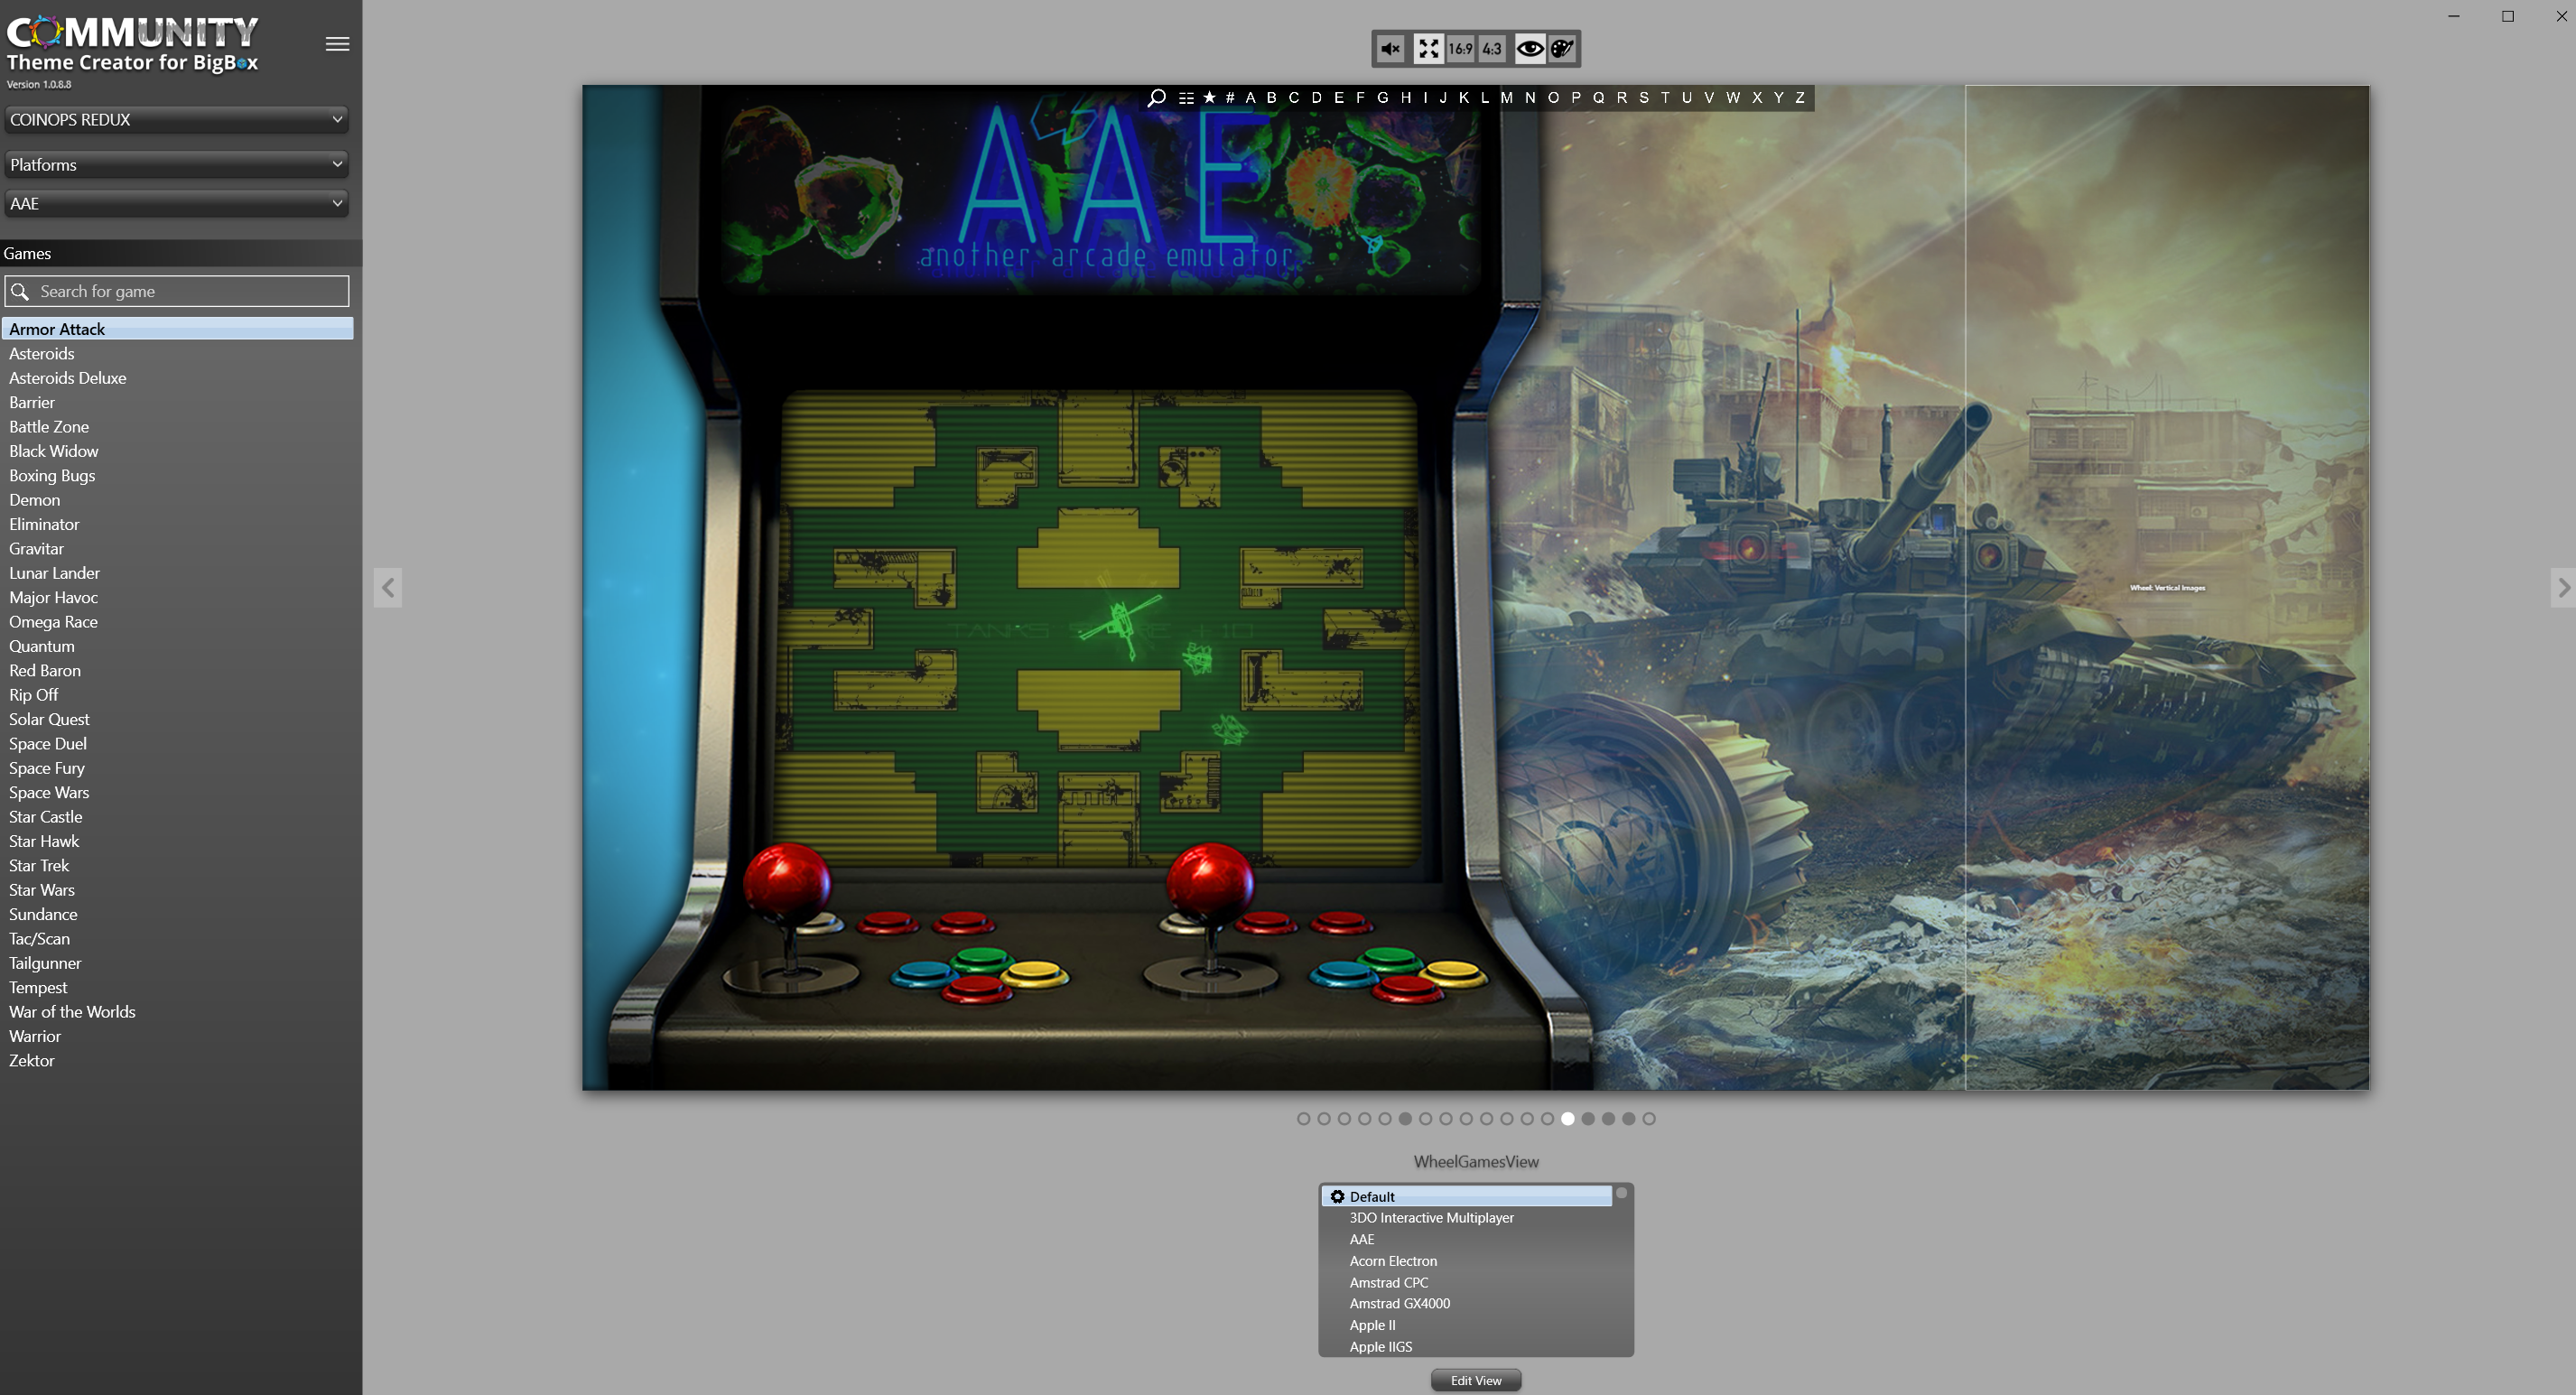Select Gravitar in games list

178,549
